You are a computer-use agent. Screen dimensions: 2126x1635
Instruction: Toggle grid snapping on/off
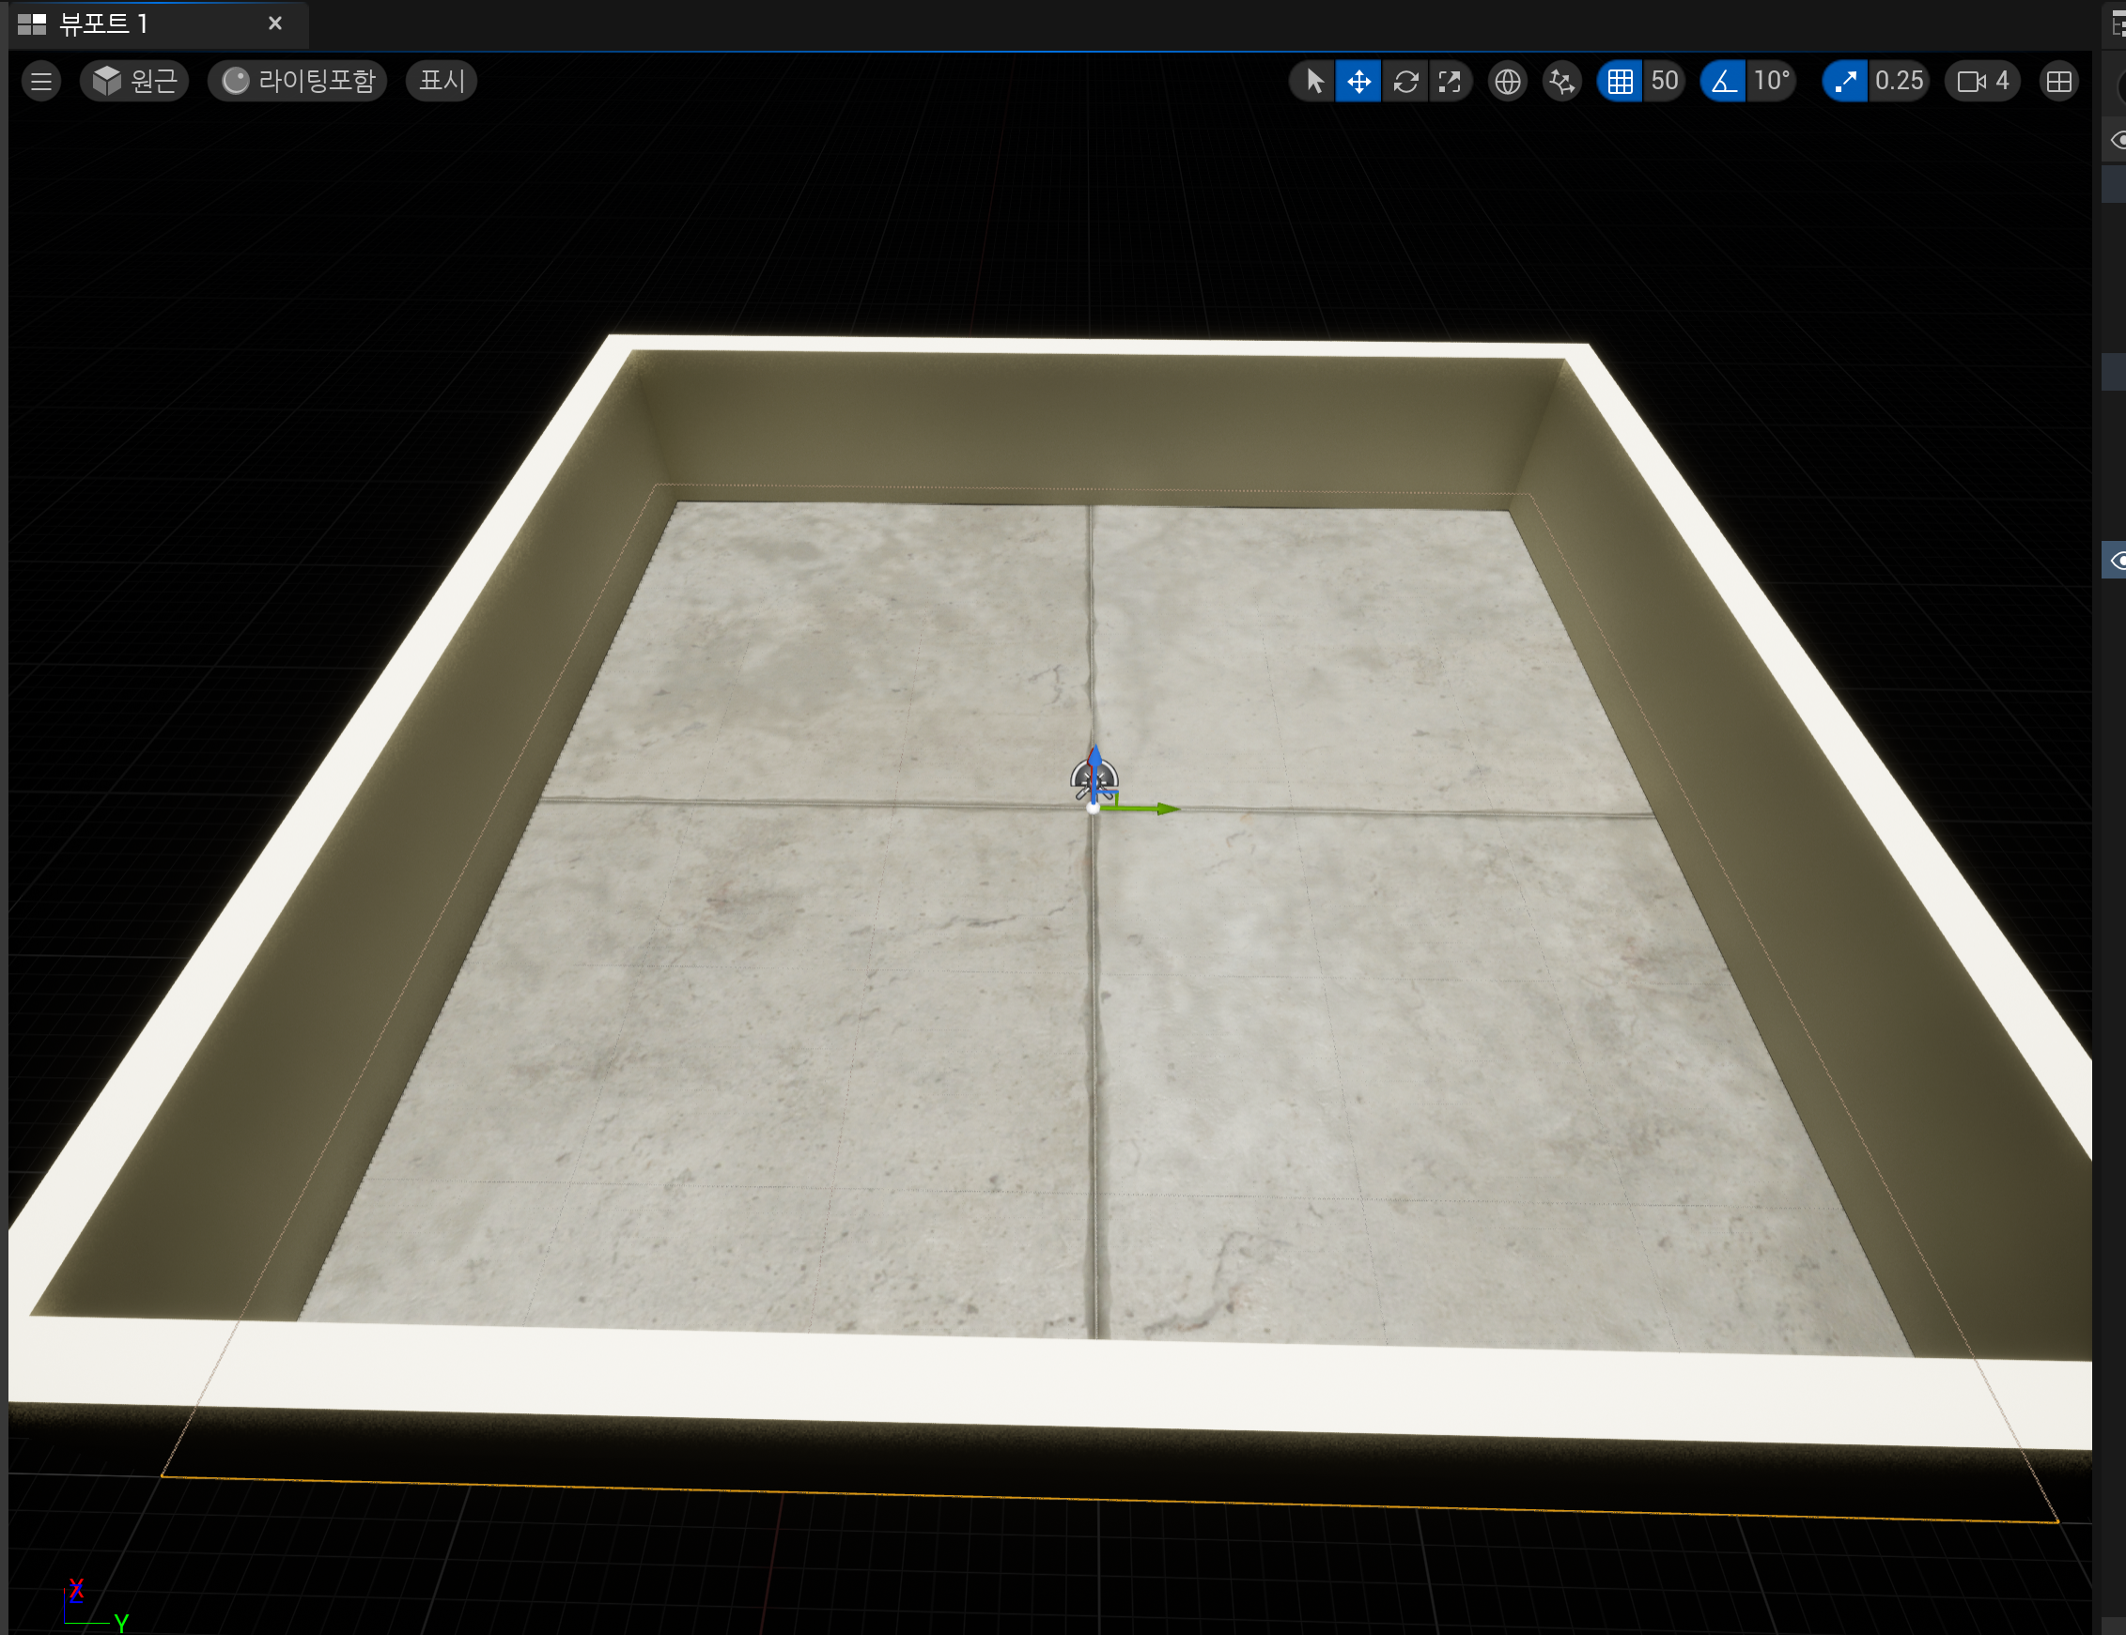pos(1620,81)
